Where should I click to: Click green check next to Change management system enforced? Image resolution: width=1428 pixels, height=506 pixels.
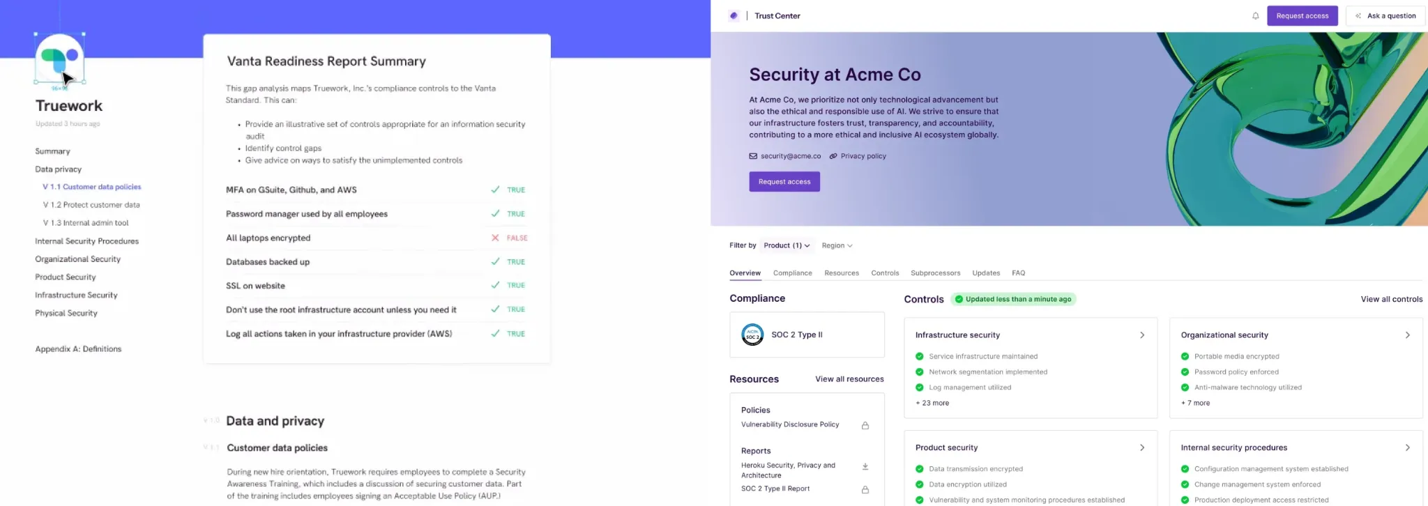pos(1185,484)
